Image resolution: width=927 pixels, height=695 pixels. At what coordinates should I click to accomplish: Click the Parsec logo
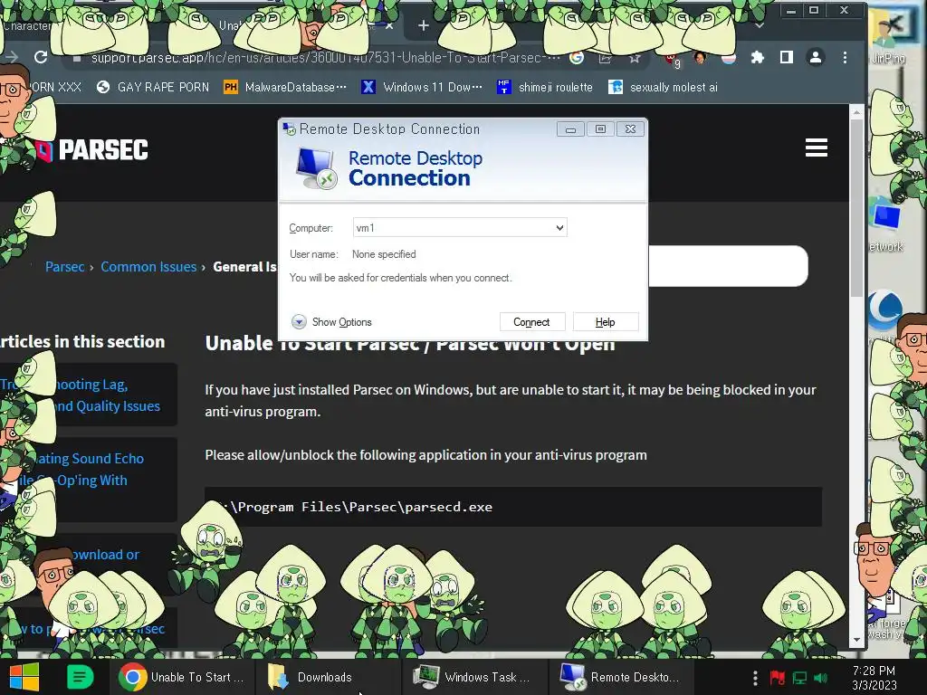tap(93, 150)
